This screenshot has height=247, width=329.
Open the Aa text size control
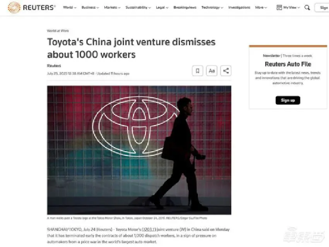212,71
